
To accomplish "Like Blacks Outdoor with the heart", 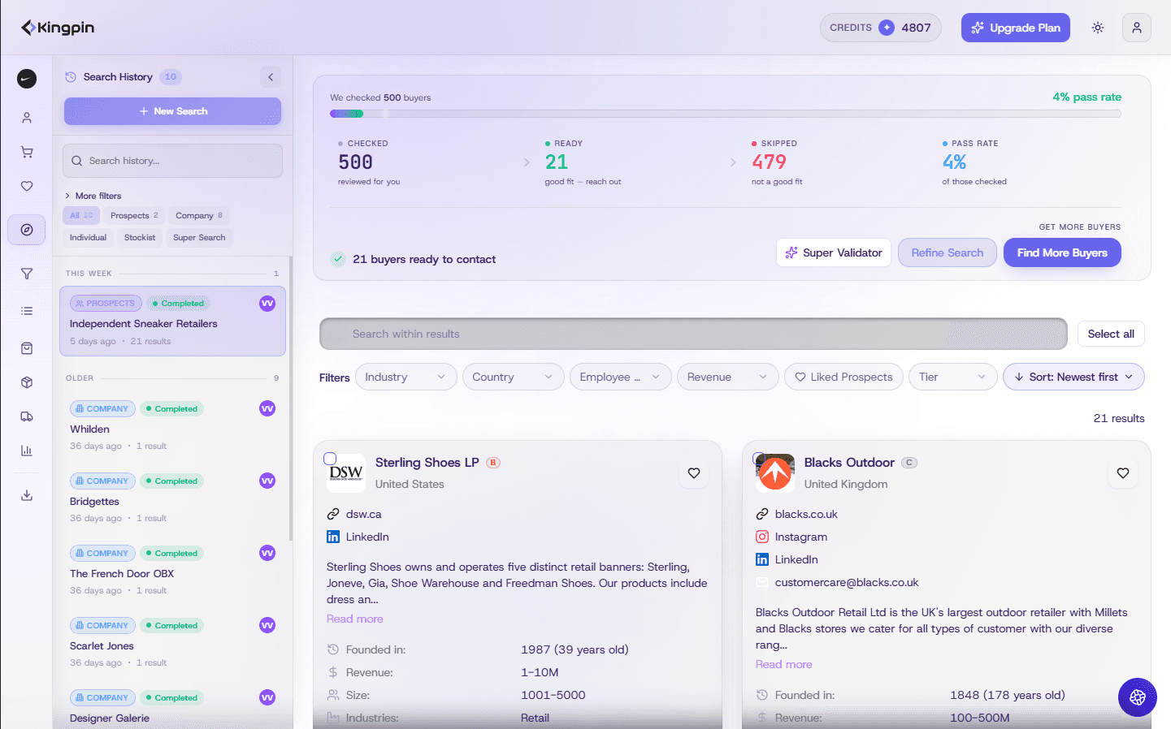I will pyautogui.click(x=1123, y=473).
